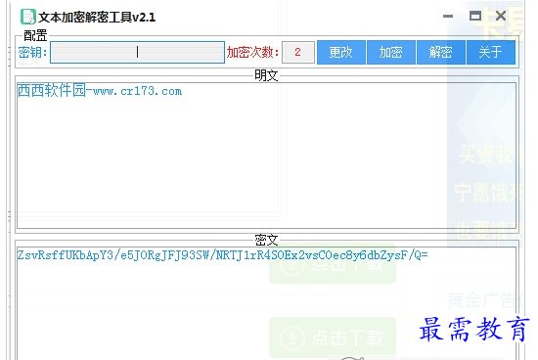Open the 关于 about button
The width and height of the screenshot is (538, 360).
point(491,52)
